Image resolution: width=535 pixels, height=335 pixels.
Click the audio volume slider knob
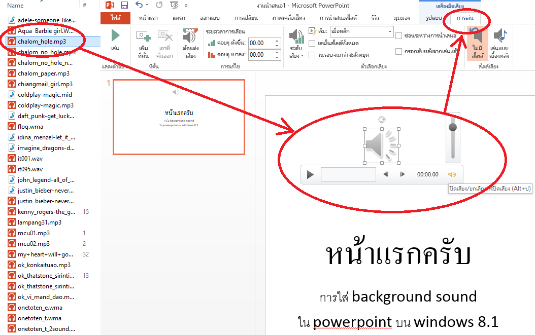[x=453, y=127]
